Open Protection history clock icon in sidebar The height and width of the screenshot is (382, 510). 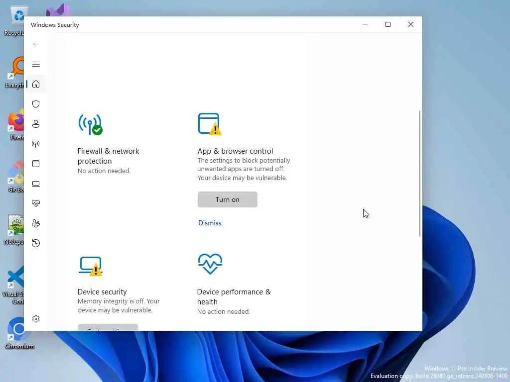[36, 243]
